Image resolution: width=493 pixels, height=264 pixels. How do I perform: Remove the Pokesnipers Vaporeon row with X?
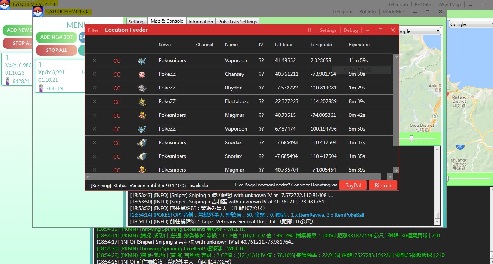[94, 60]
